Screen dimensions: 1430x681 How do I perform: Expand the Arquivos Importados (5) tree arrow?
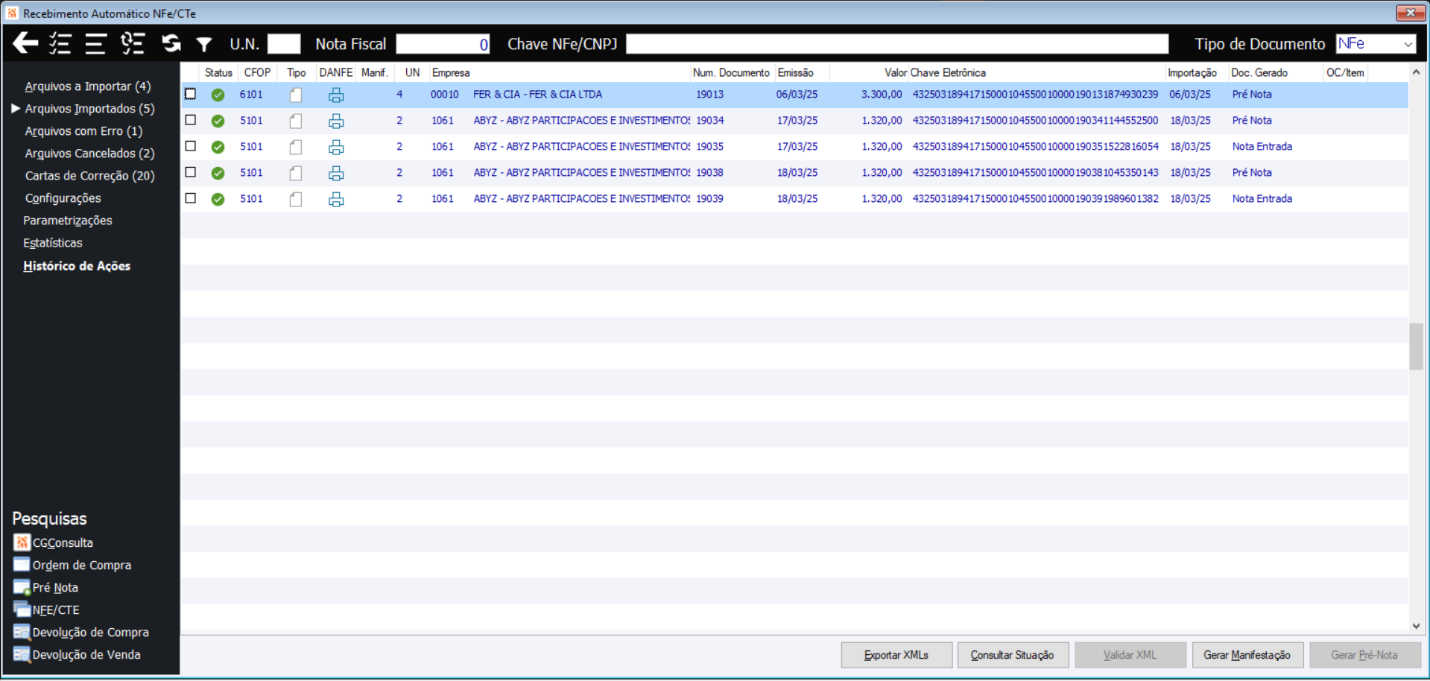(16, 109)
